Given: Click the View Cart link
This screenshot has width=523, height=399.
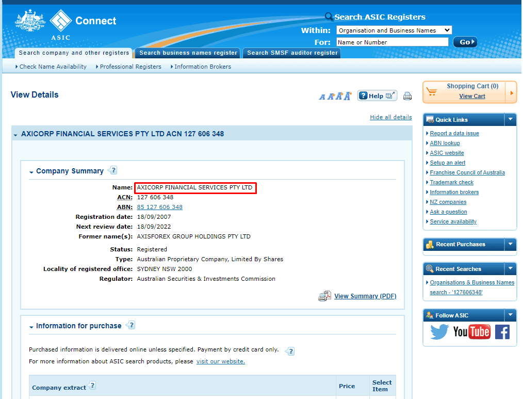Looking at the screenshot, I should (472, 96).
